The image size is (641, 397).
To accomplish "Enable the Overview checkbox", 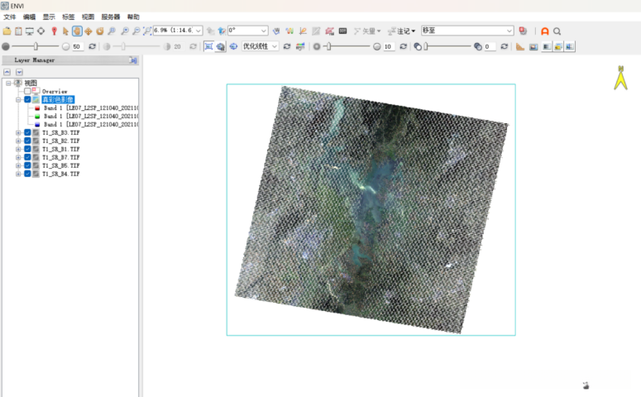I will coord(27,91).
